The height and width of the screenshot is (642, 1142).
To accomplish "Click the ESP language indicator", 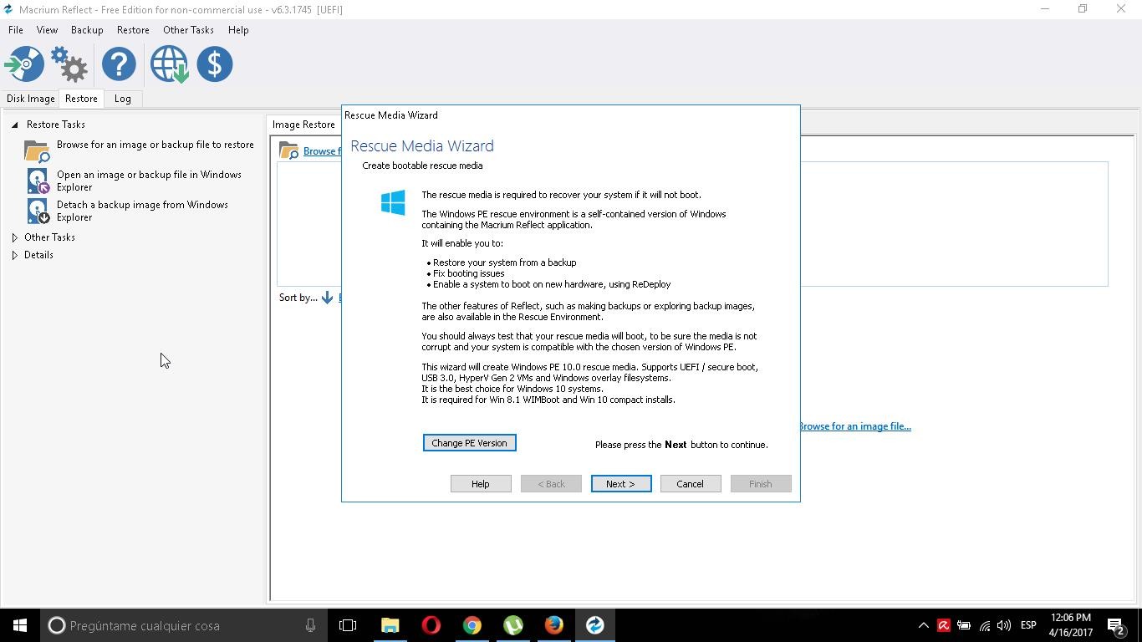I will click(x=1028, y=625).
